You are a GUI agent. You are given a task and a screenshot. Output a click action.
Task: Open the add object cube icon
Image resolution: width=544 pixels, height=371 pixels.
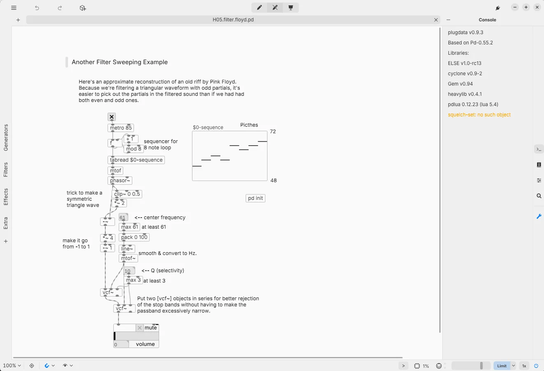(x=83, y=8)
